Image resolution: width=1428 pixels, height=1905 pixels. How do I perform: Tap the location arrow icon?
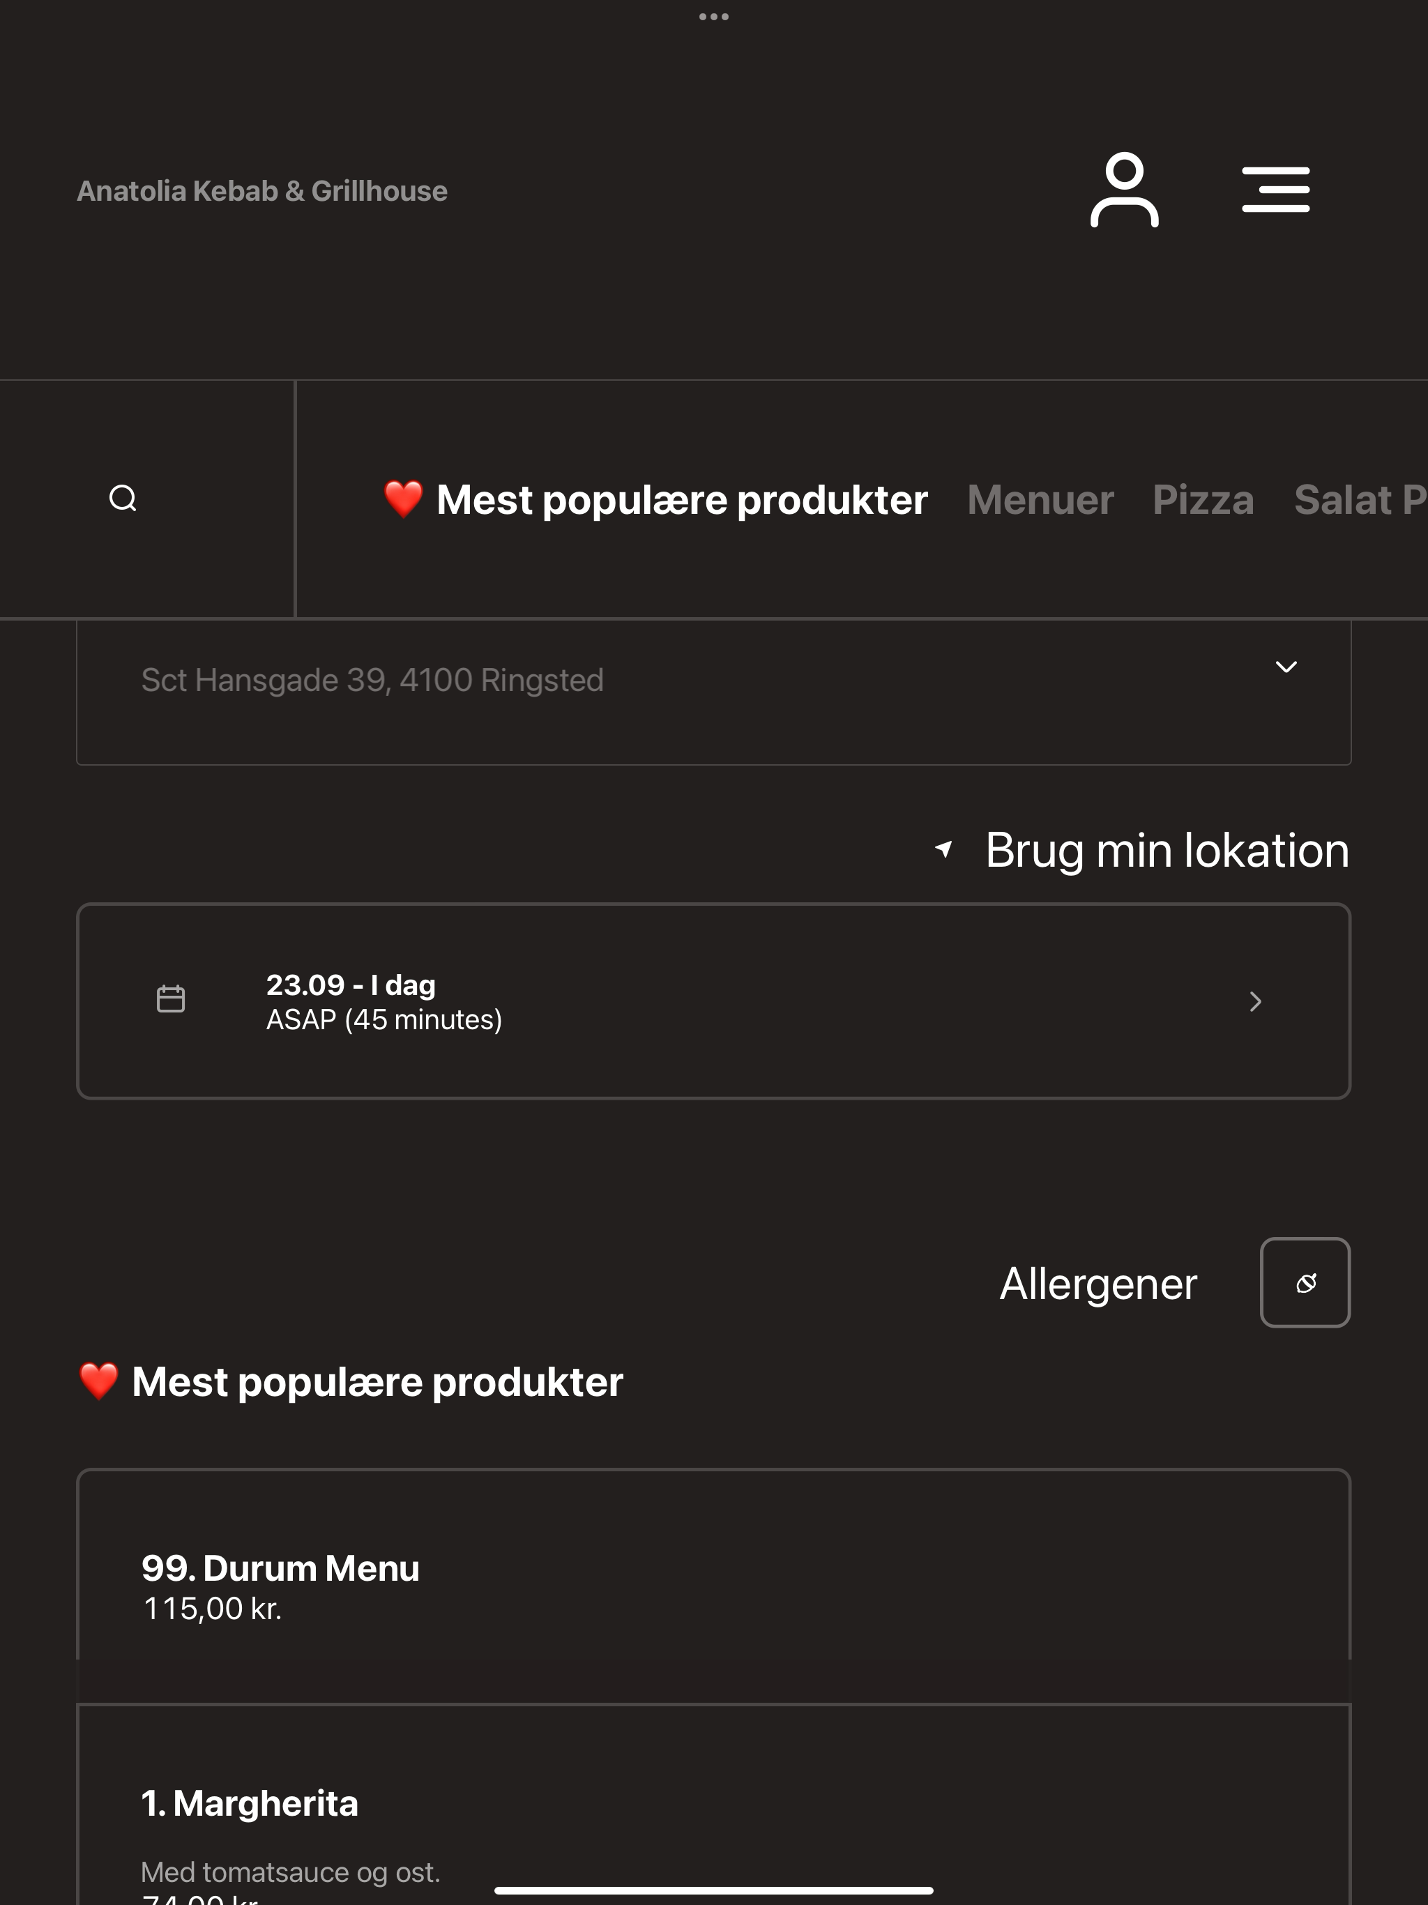pyautogui.click(x=944, y=849)
